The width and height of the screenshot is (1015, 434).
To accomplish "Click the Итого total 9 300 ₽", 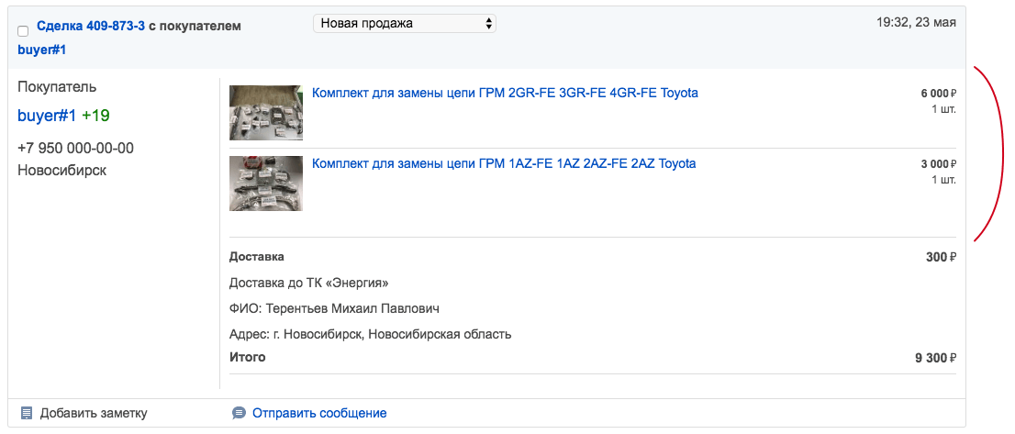I will [936, 358].
